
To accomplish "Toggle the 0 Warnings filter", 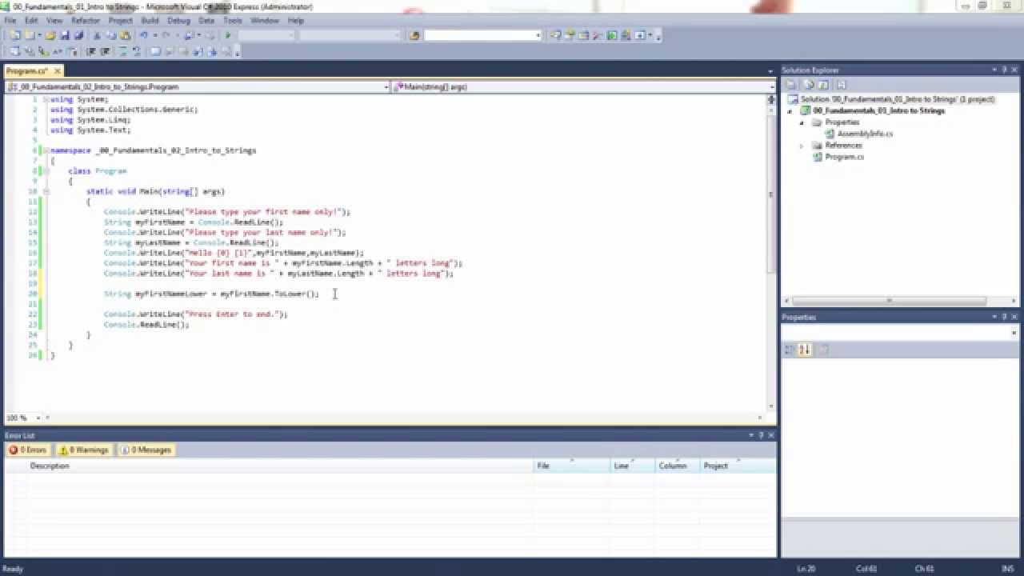I will tap(84, 450).
